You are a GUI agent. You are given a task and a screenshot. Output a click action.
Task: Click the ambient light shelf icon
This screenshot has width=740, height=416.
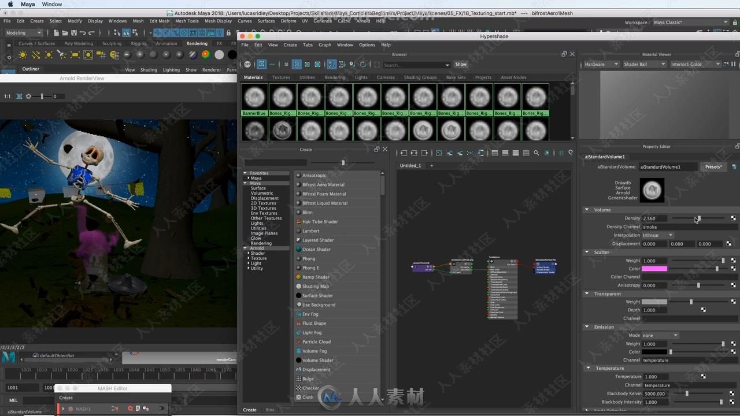(x=23, y=55)
